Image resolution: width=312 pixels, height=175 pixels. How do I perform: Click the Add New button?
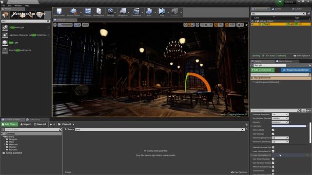click(9, 124)
